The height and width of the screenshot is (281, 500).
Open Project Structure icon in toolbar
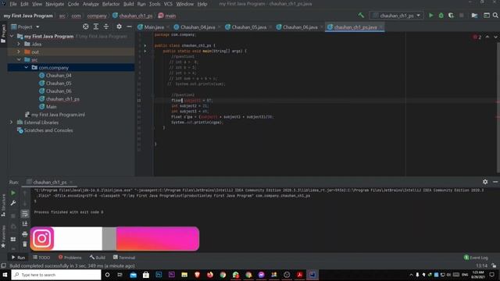pos(474,16)
